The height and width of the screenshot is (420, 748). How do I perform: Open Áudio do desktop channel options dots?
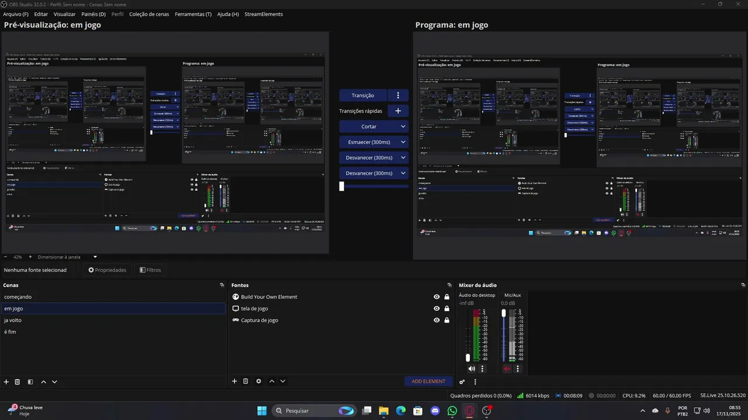click(x=482, y=369)
